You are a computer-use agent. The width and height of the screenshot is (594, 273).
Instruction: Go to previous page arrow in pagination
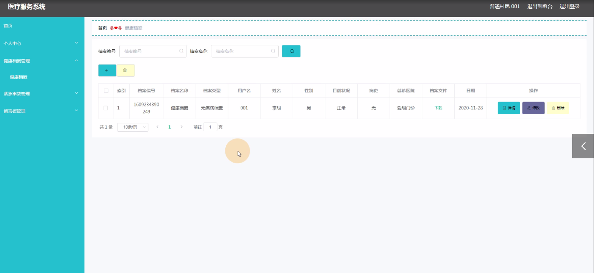click(x=157, y=127)
